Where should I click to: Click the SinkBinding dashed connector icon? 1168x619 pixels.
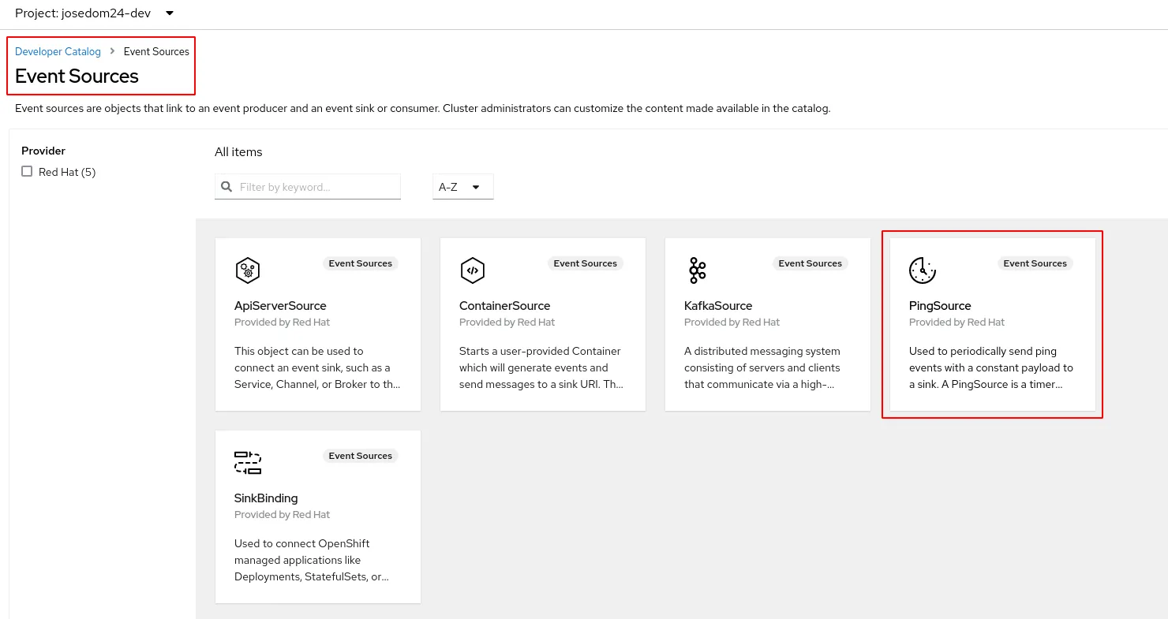pyautogui.click(x=248, y=463)
